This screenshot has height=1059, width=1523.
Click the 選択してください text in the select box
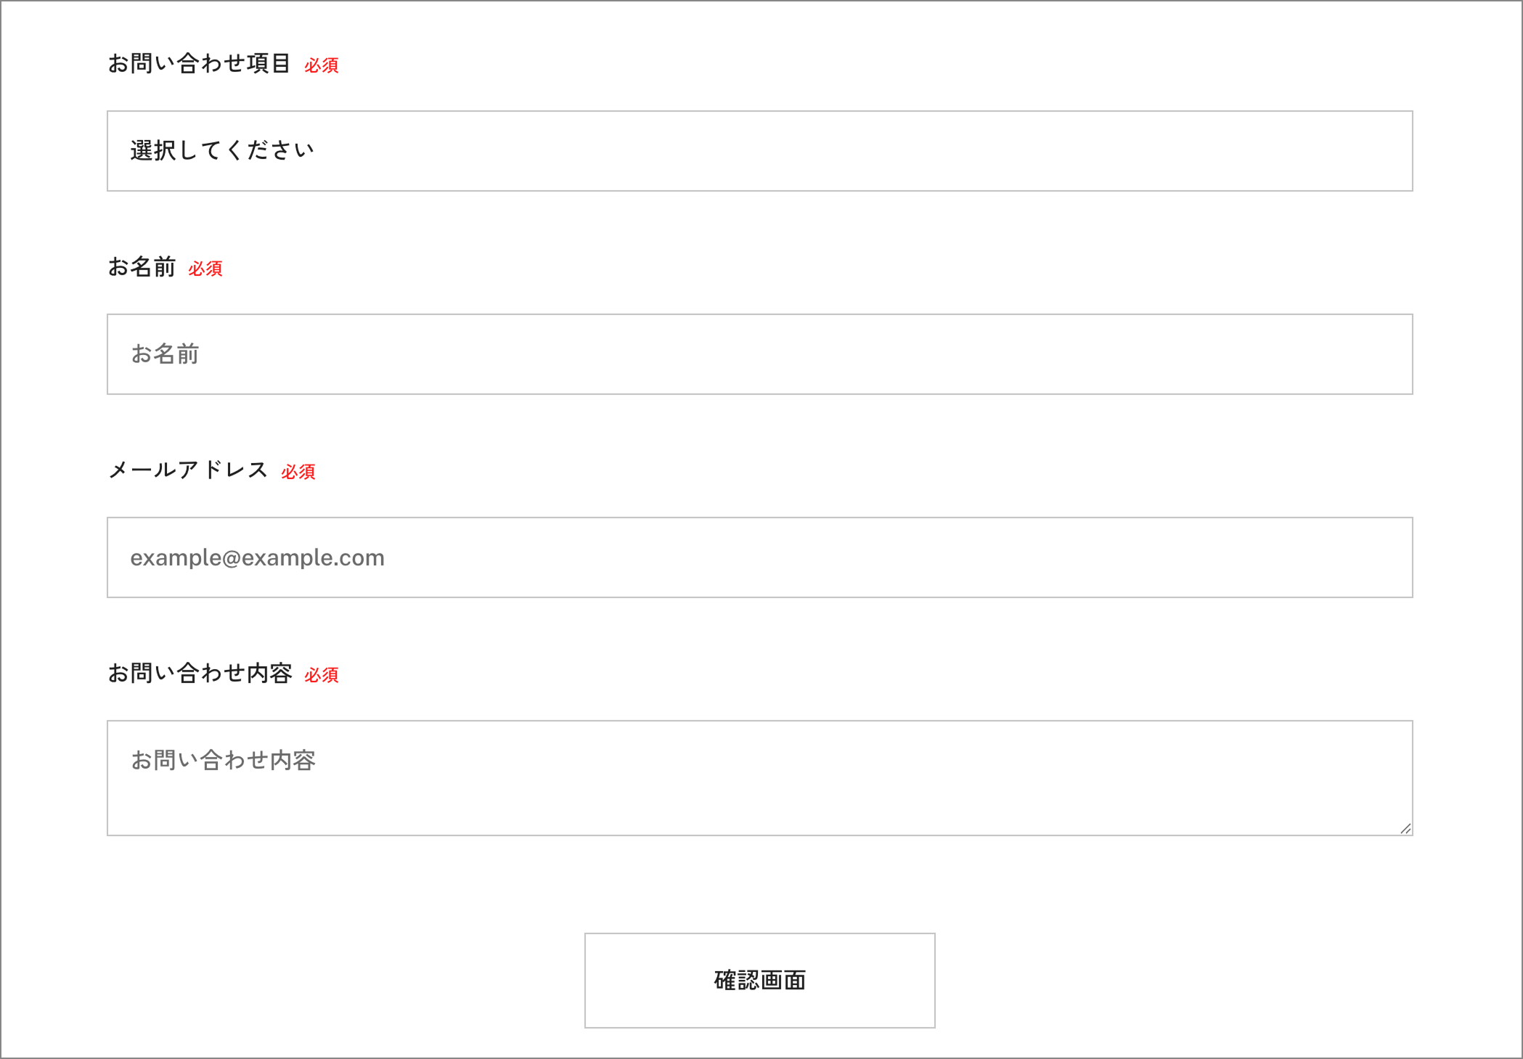coord(221,151)
